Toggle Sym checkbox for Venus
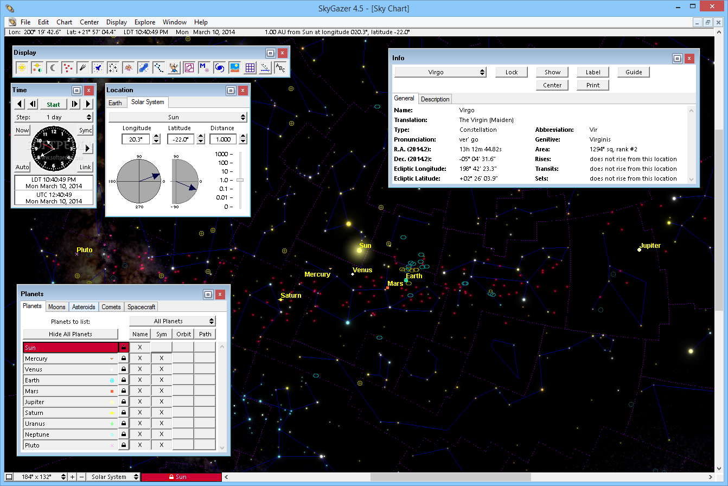Screen dimensions: 728x486 pyautogui.click(x=162, y=369)
